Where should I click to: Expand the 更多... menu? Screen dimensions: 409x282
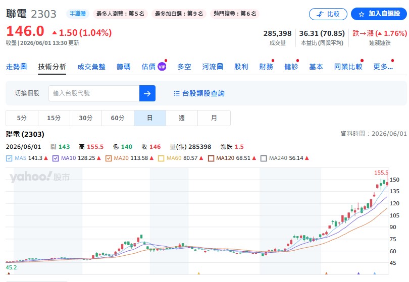click(383, 67)
